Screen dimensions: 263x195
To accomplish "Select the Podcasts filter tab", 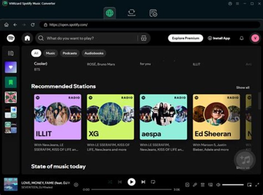I will tap(69, 53).
